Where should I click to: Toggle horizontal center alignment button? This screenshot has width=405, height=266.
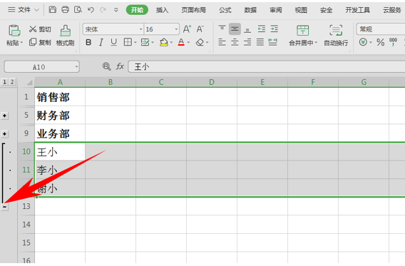coord(235,42)
